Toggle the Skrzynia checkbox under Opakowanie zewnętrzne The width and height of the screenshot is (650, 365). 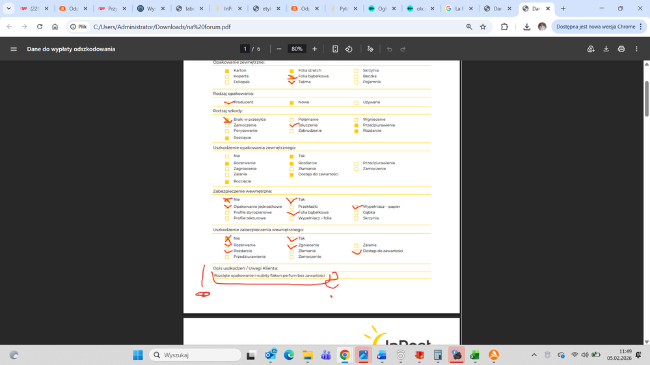357,71
